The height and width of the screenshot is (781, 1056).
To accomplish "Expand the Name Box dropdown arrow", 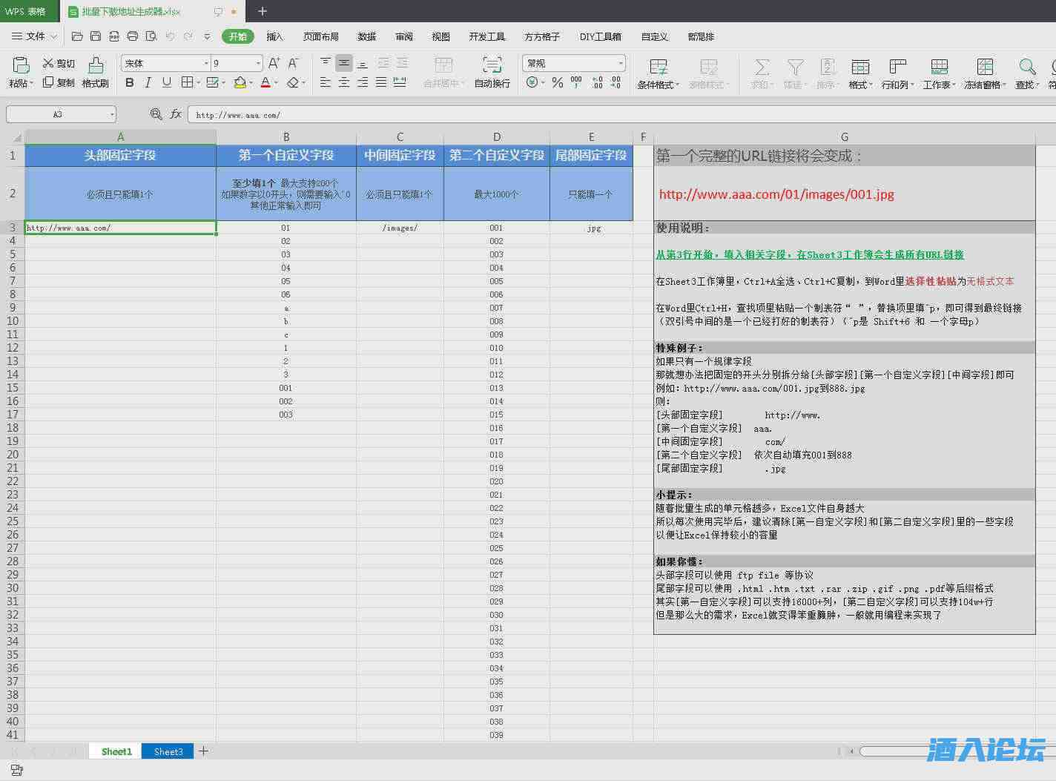I will pos(112,114).
